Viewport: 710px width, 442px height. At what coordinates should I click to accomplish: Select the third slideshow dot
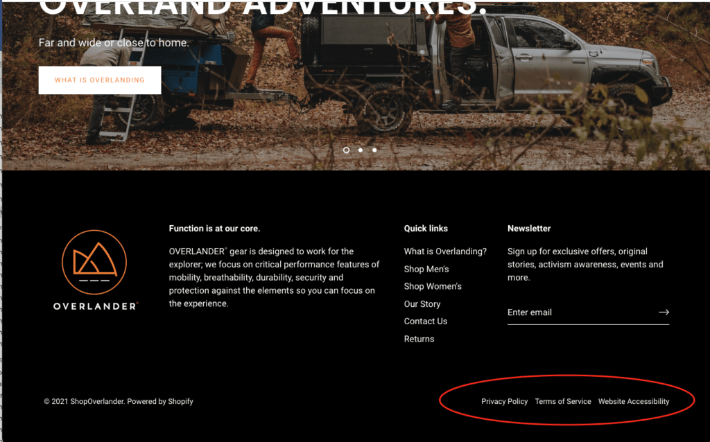tap(374, 150)
